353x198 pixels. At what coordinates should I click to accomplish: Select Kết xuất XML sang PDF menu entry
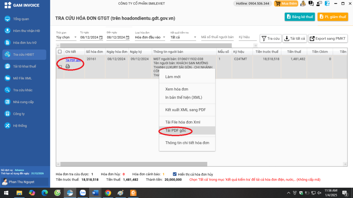tap(187, 110)
